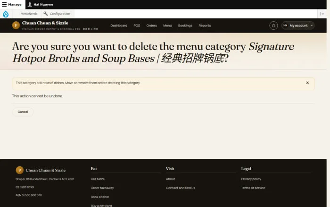The width and height of the screenshot is (330, 207).
Task: Click the Legal footer heading
Action: point(246,169)
